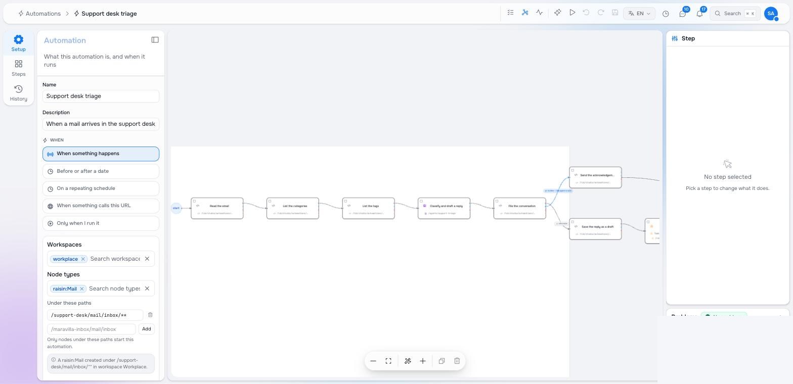Click the redo arrow icon
The height and width of the screenshot is (384, 793).
coord(601,13)
